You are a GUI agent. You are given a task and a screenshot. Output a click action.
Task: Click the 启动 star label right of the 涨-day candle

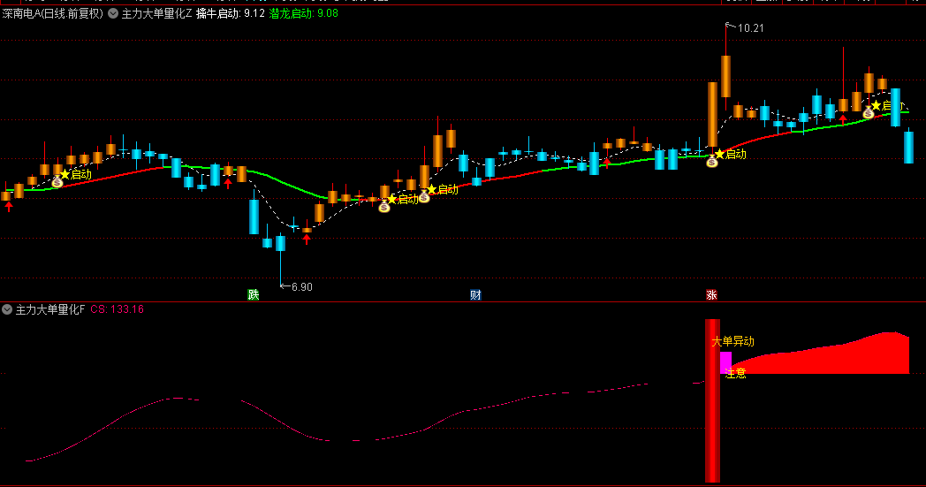(x=731, y=155)
